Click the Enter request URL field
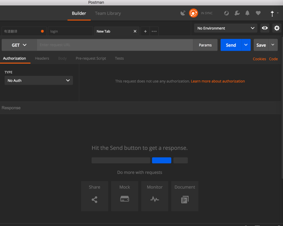283x226 pixels. (115, 45)
